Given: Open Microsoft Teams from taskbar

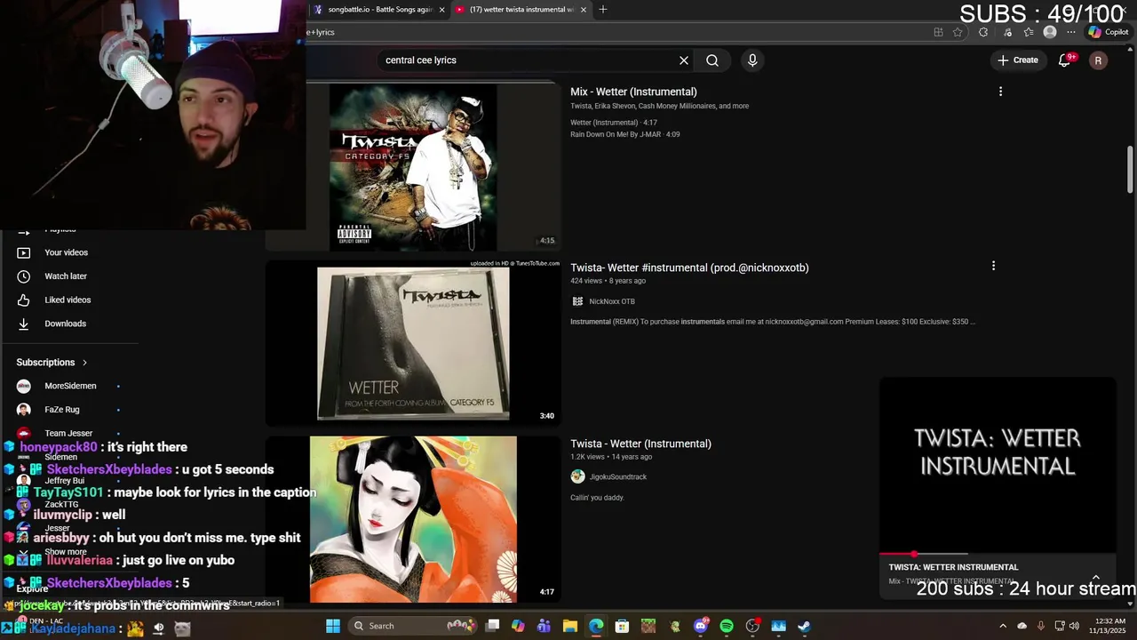Looking at the screenshot, I should (x=544, y=626).
